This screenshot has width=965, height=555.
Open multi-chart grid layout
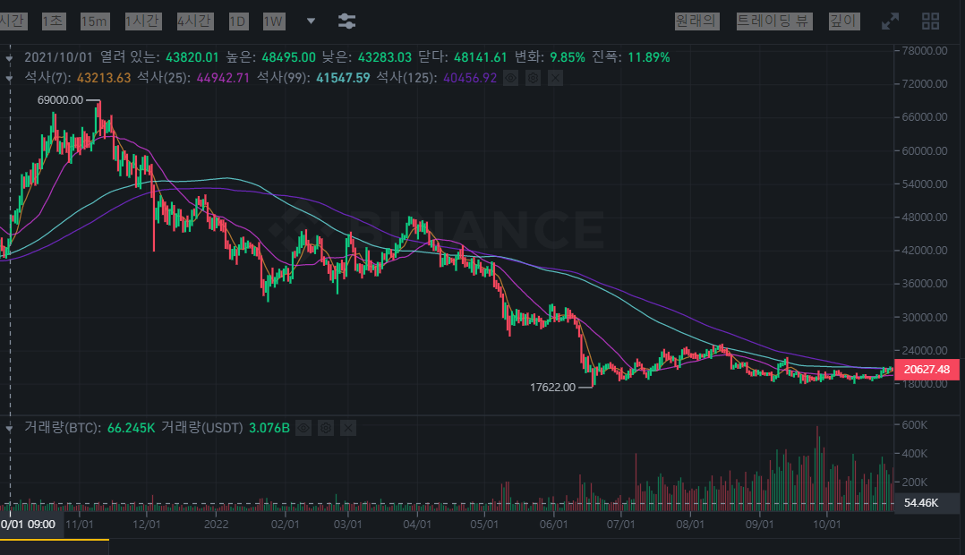[x=931, y=21]
